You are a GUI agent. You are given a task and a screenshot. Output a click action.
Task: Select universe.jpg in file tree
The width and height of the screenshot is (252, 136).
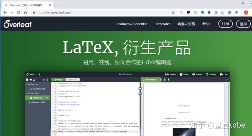[x=38, y=88]
